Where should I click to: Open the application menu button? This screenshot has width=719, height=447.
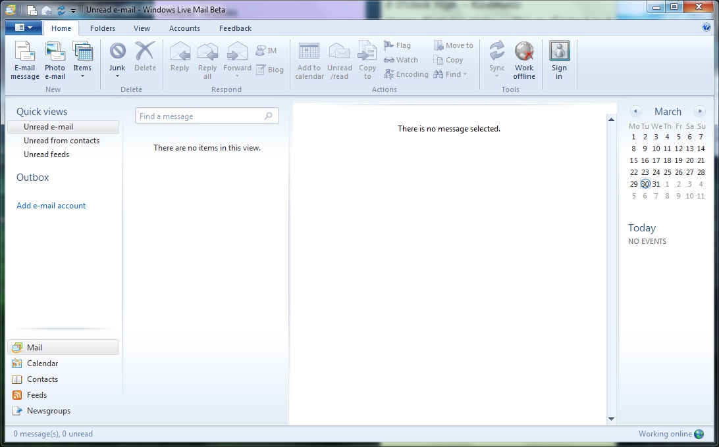(24, 28)
